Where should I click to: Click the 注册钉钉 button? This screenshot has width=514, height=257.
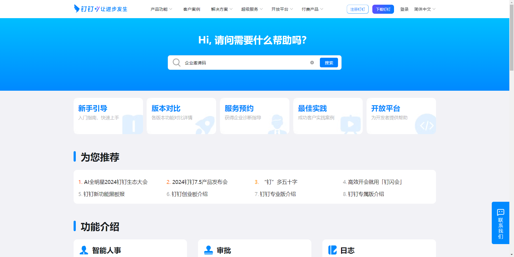pyautogui.click(x=357, y=9)
